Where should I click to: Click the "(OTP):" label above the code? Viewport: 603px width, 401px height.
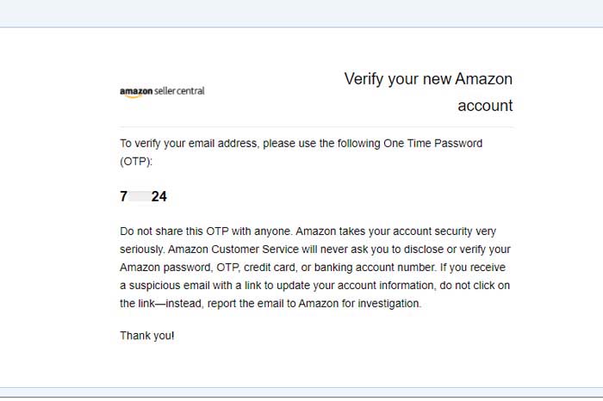tap(140, 161)
